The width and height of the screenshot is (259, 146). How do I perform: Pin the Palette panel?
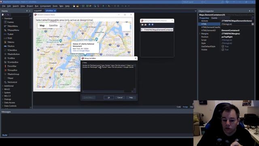click(x=27, y=11)
